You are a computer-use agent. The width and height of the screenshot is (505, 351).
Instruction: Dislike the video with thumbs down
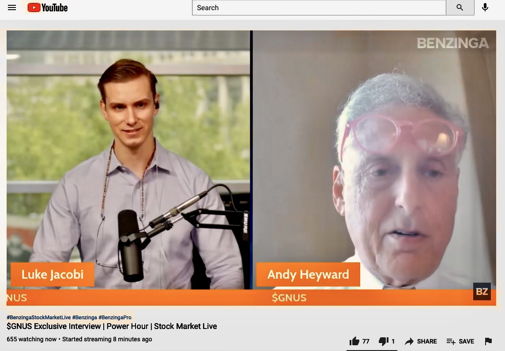coord(387,341)
